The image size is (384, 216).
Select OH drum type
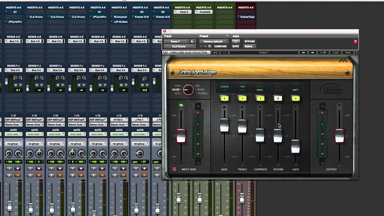[x=198, y=86]
